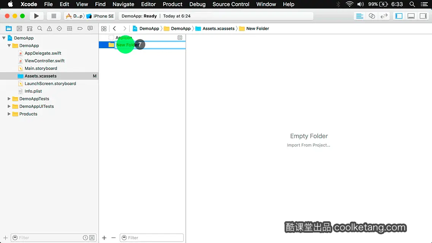Open the Issue navigator tab

(49, 28)
